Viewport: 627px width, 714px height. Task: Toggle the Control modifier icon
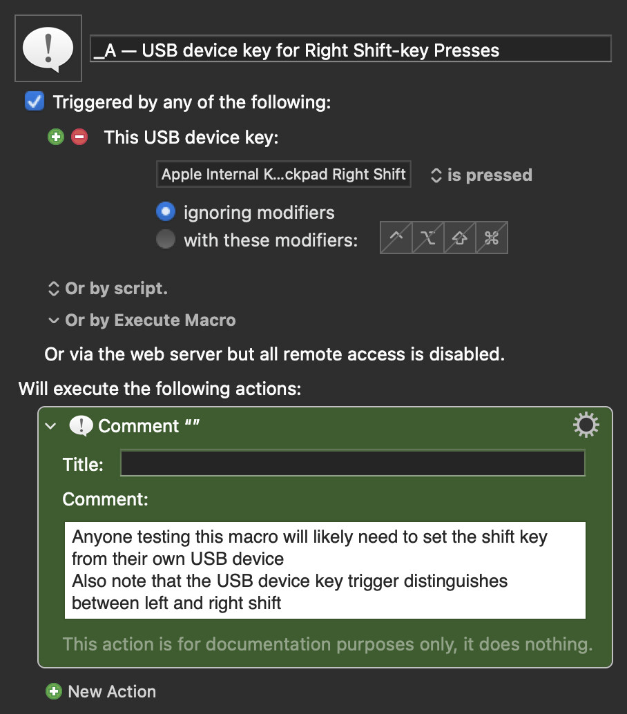click(396, 238)
